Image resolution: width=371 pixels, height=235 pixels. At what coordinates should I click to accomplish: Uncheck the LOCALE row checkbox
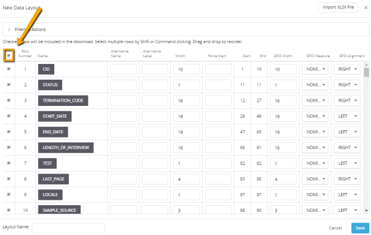click(9, 194)
